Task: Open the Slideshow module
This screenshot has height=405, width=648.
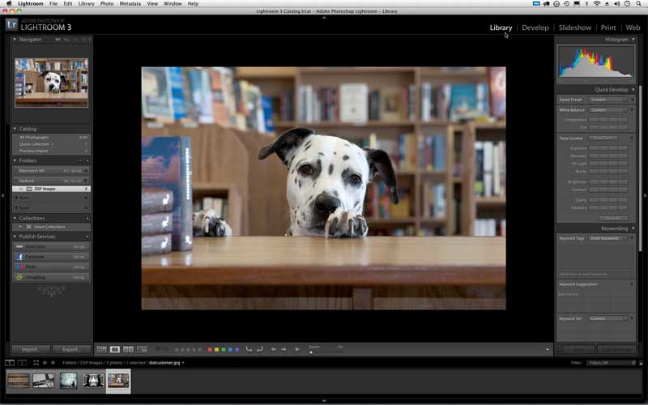Action: [574, 28]
